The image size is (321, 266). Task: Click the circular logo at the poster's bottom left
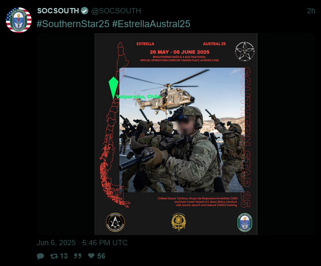pos(115,222)
